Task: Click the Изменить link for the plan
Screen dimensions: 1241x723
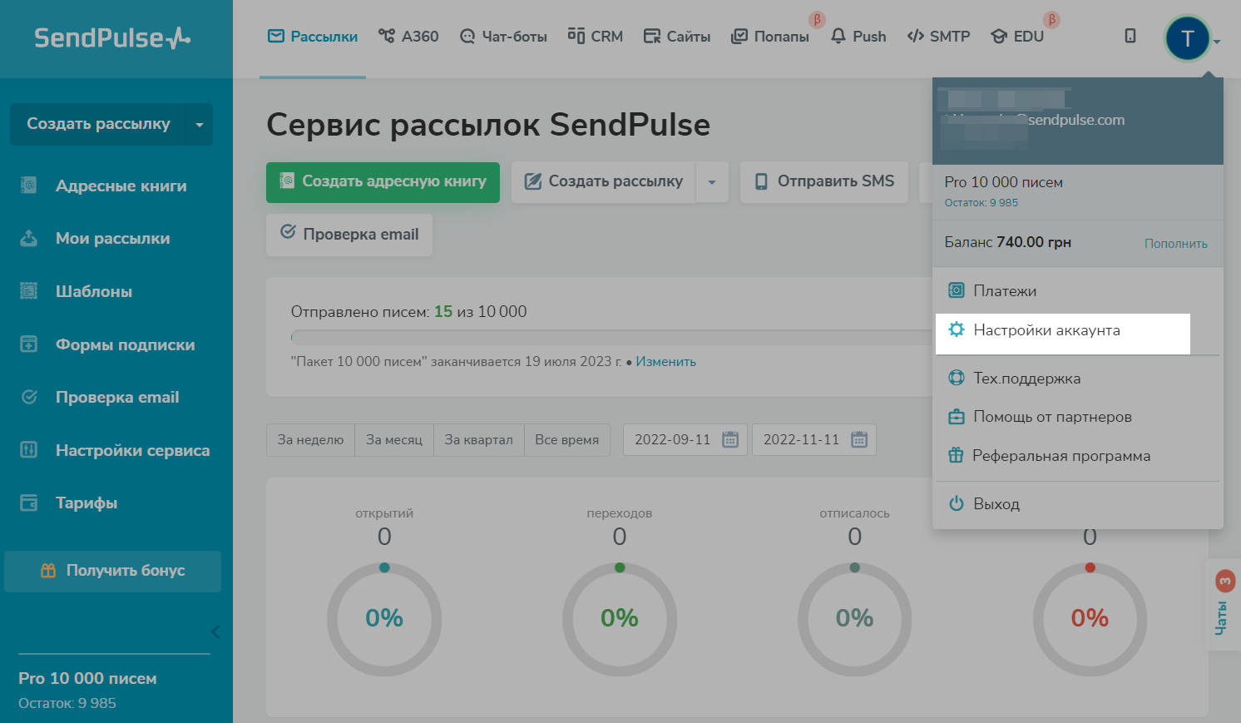Action: (665, 362)
